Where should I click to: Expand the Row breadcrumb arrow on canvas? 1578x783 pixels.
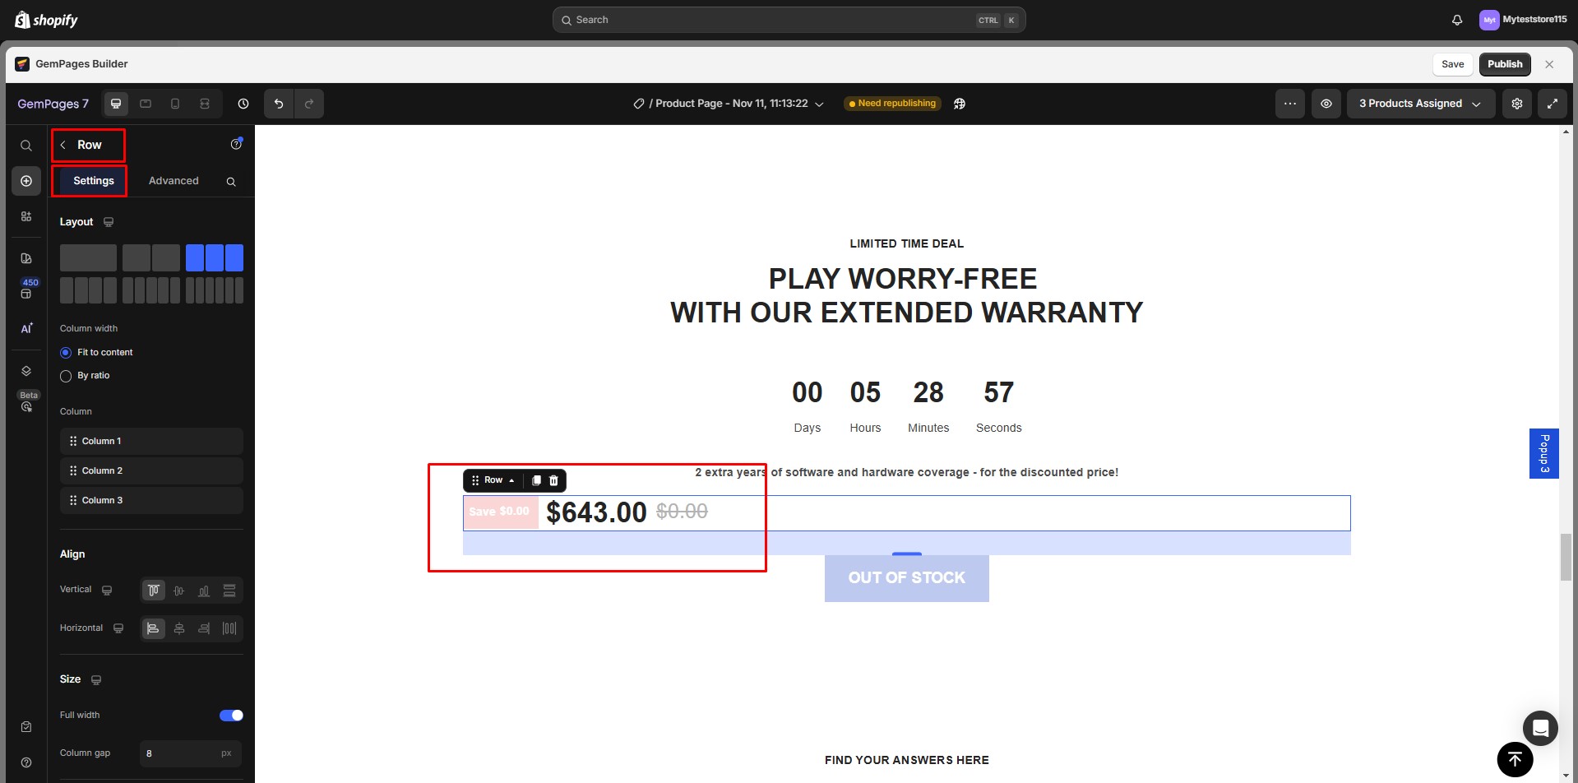click(511, 480)
